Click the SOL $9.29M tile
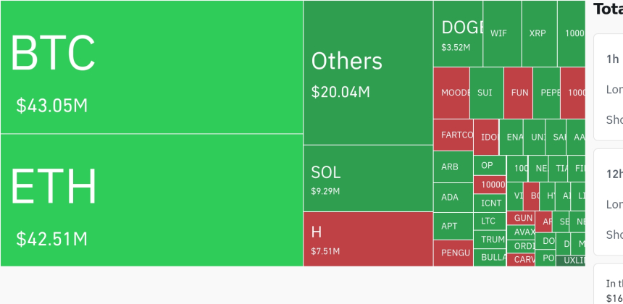 (x=368, y=178)
